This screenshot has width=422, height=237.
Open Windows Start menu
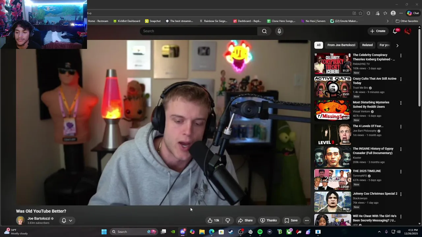104,232
